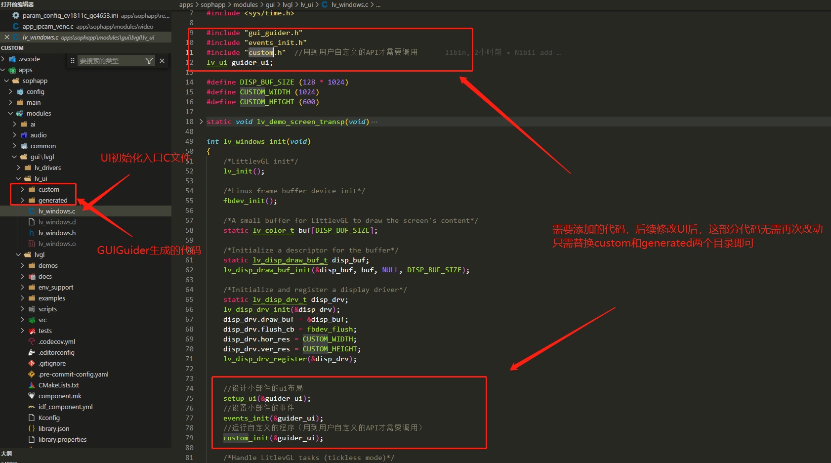Click the braces icon of library.json
831x463 pixels.
coord(32,428)
